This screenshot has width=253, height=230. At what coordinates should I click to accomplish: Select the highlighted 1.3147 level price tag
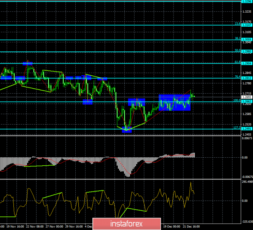click(247, 25)
